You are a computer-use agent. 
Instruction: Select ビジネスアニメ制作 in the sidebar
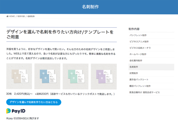tap(139, 42)
